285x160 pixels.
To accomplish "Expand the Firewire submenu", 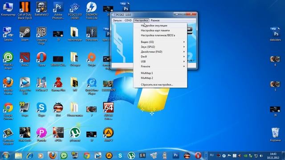I will click(160, 66).
